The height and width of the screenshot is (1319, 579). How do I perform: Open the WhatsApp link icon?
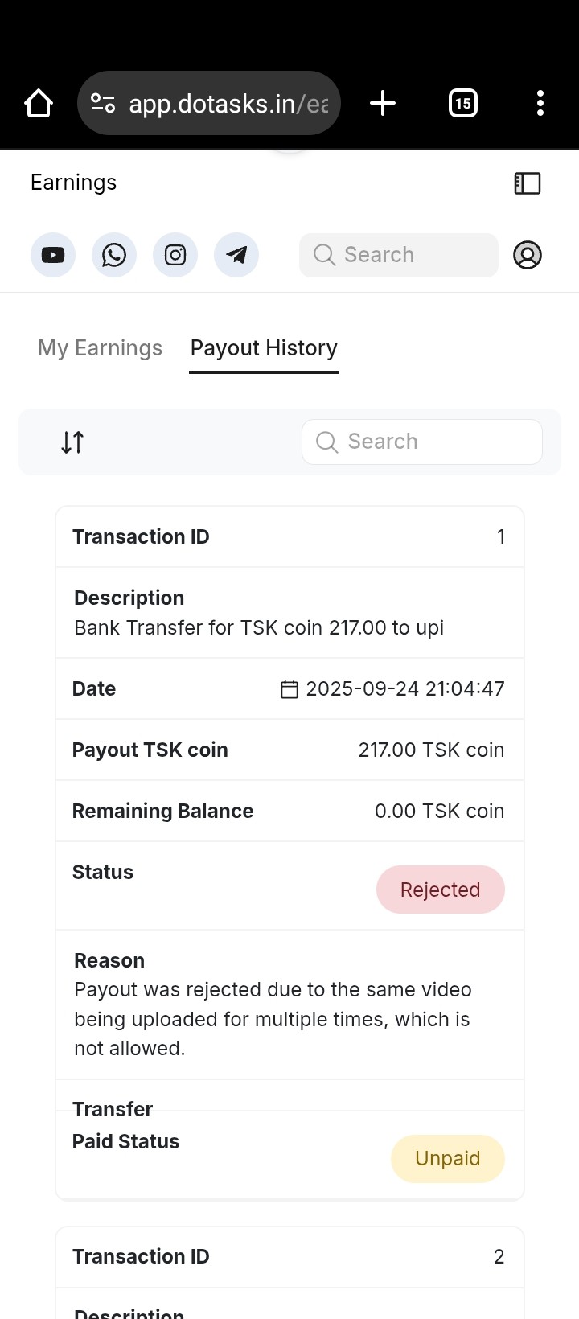114,255
